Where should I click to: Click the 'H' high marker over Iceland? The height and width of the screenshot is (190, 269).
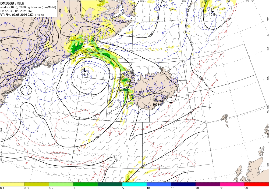(156, 100)
